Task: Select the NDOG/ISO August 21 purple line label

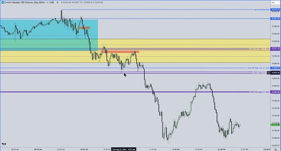Action: 259,92
